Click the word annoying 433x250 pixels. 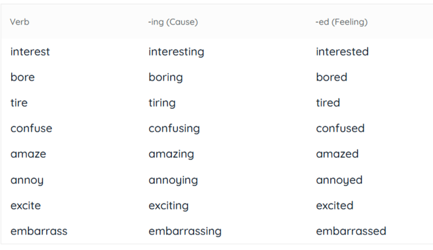coord(173,181)
